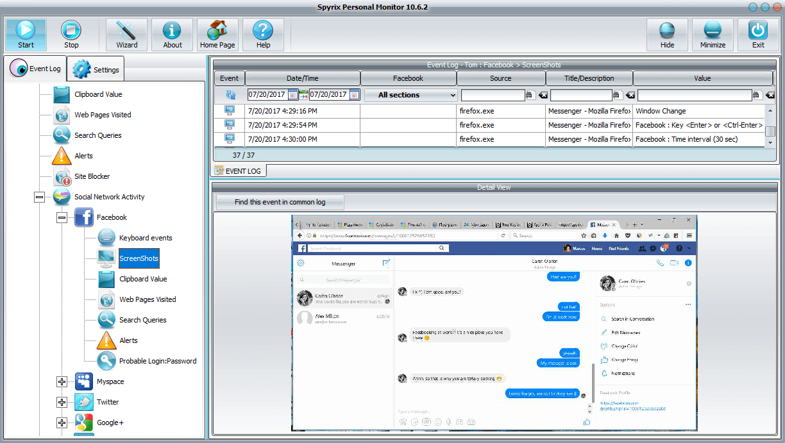Click the Exit toolbar button
This screenshot has width=785, height=443.
click(758, 35)
